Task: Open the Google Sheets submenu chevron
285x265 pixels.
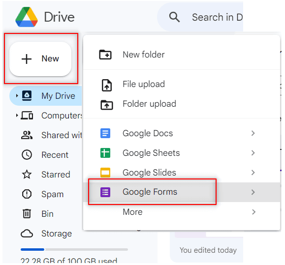Action: 253,153
